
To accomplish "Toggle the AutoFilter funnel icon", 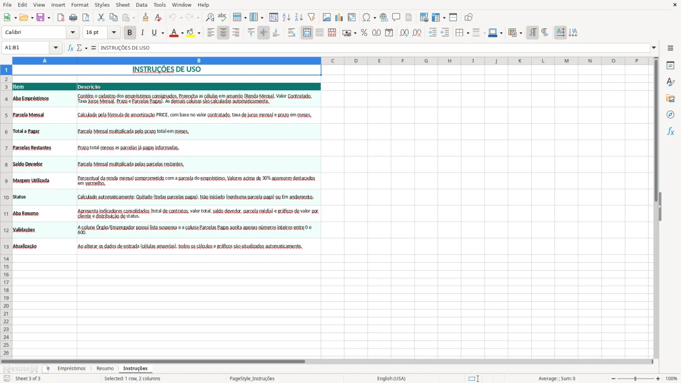I will [311, 18].
